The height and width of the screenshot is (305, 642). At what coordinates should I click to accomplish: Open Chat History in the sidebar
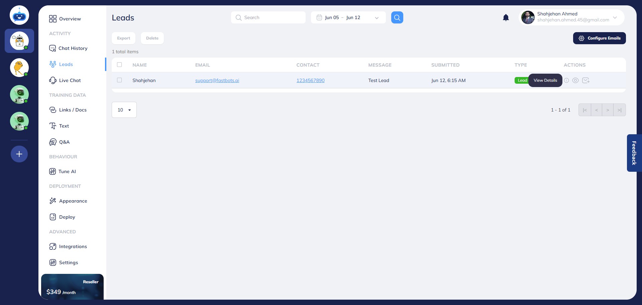point(73,48)
